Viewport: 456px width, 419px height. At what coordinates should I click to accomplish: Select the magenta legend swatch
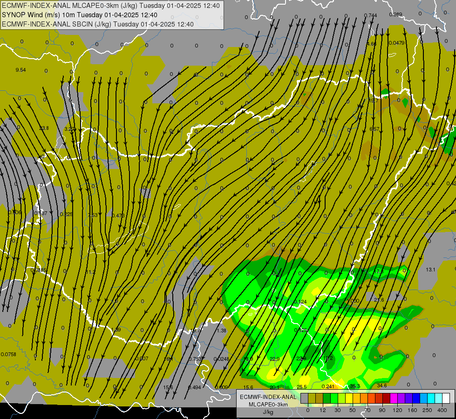(x=394, y=398)
